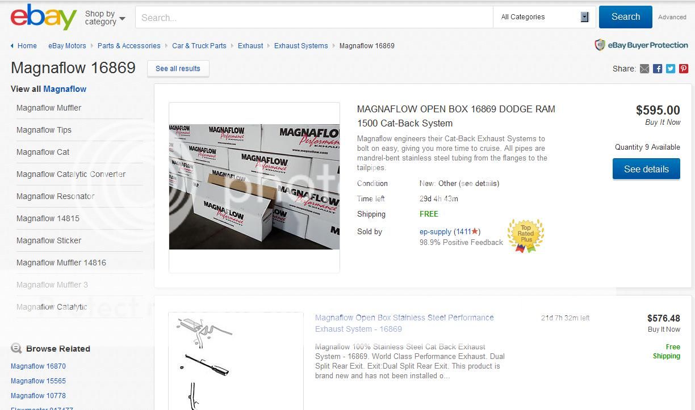Image resolution: width=695 pixels, height=410 pixels.
Task: Click the eBay logo
Action: 44,17
